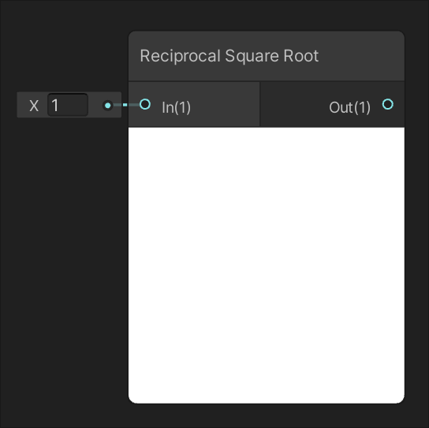Screen dimensions: 429x428
Task: Click the input slot panel beside In(1)
Action: click(224, 104)
